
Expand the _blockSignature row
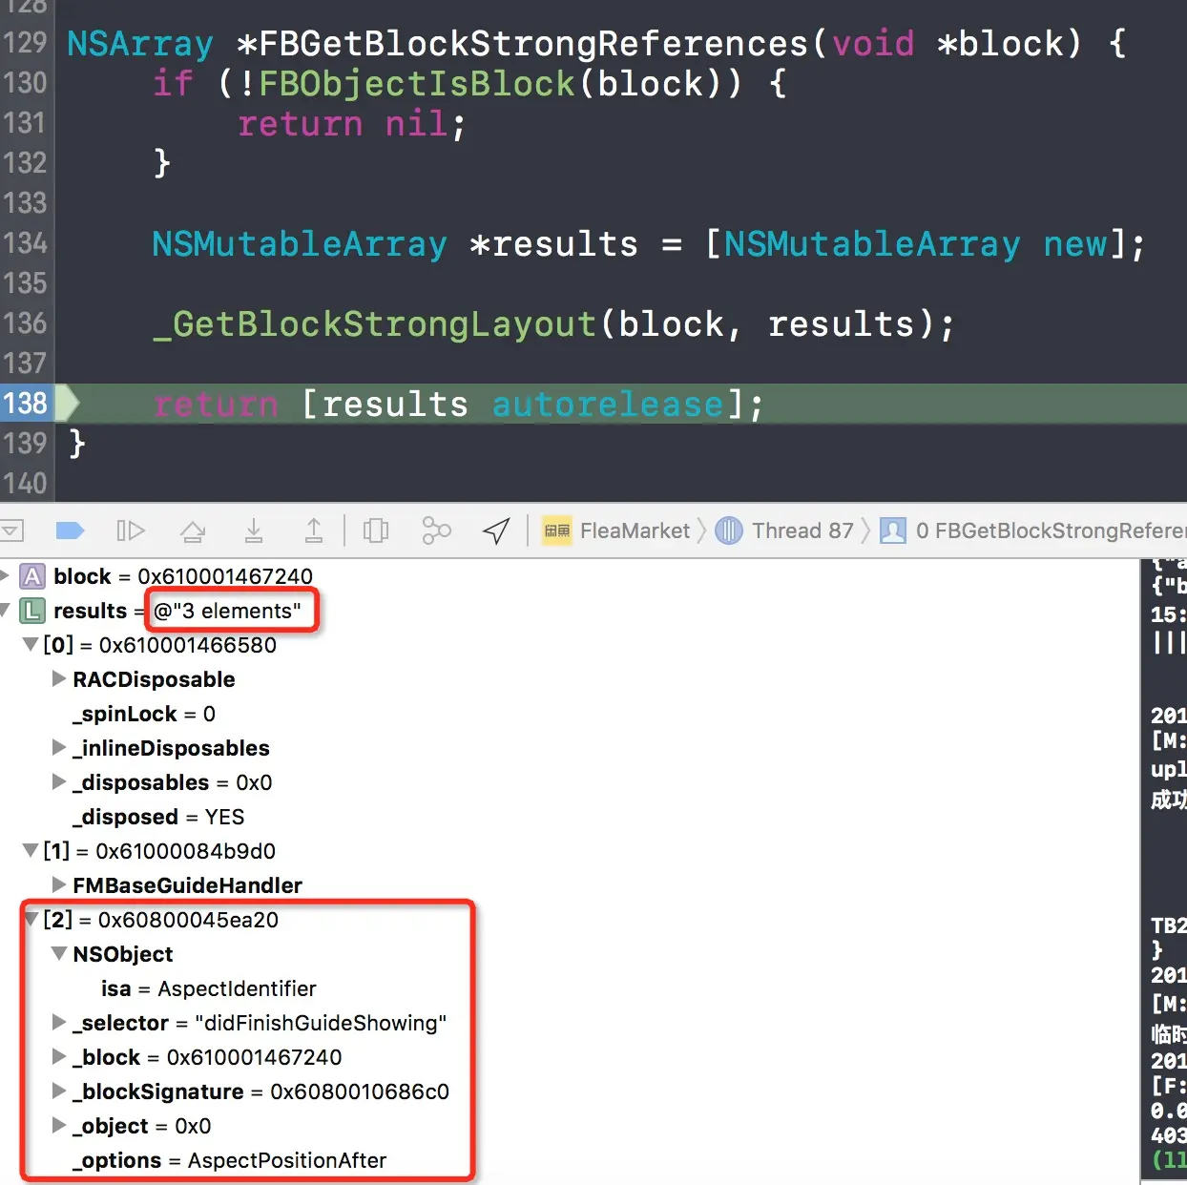pyautogui.click(x=59, y=1091)
